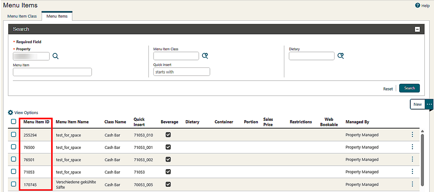Screen dimensions: 434x192
Task: Click the Quick Insert column header
Action: click(x=139, y=122)
